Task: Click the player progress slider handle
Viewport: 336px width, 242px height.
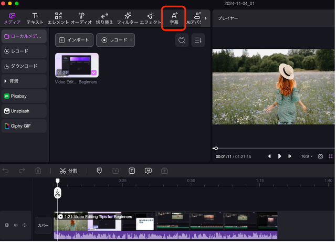Action: click(x=216, y=149)
